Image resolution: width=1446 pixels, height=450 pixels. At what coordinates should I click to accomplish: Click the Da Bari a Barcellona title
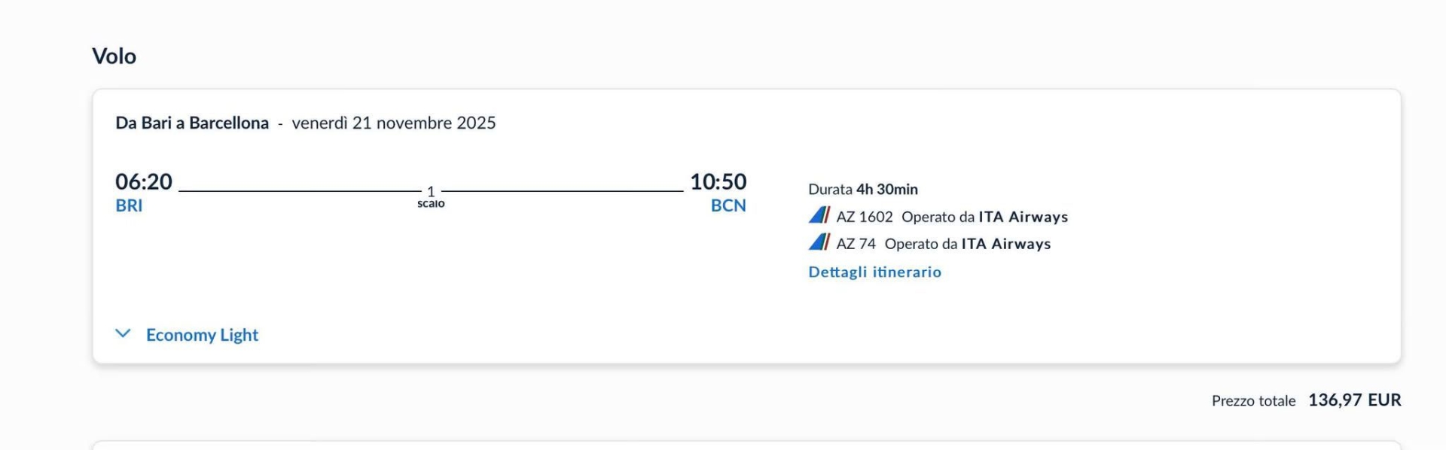point(192,123)
